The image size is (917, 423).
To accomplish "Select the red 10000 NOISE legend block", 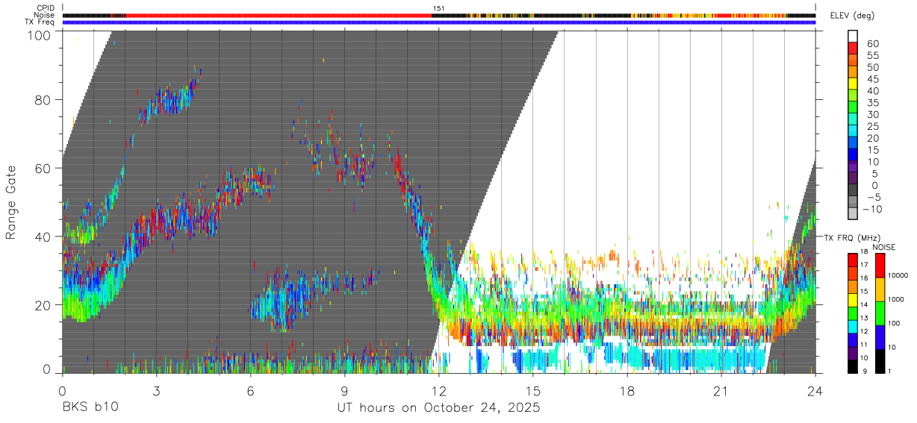I will [x=879, y=266].
